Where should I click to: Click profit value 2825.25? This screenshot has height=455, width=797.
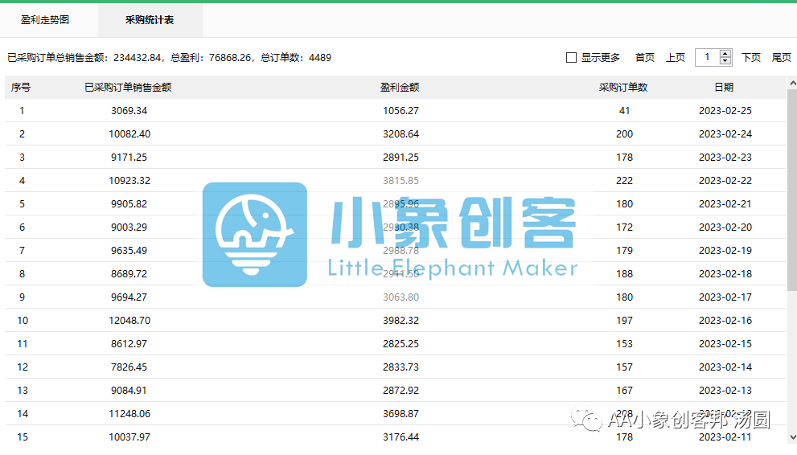[401, 344]
